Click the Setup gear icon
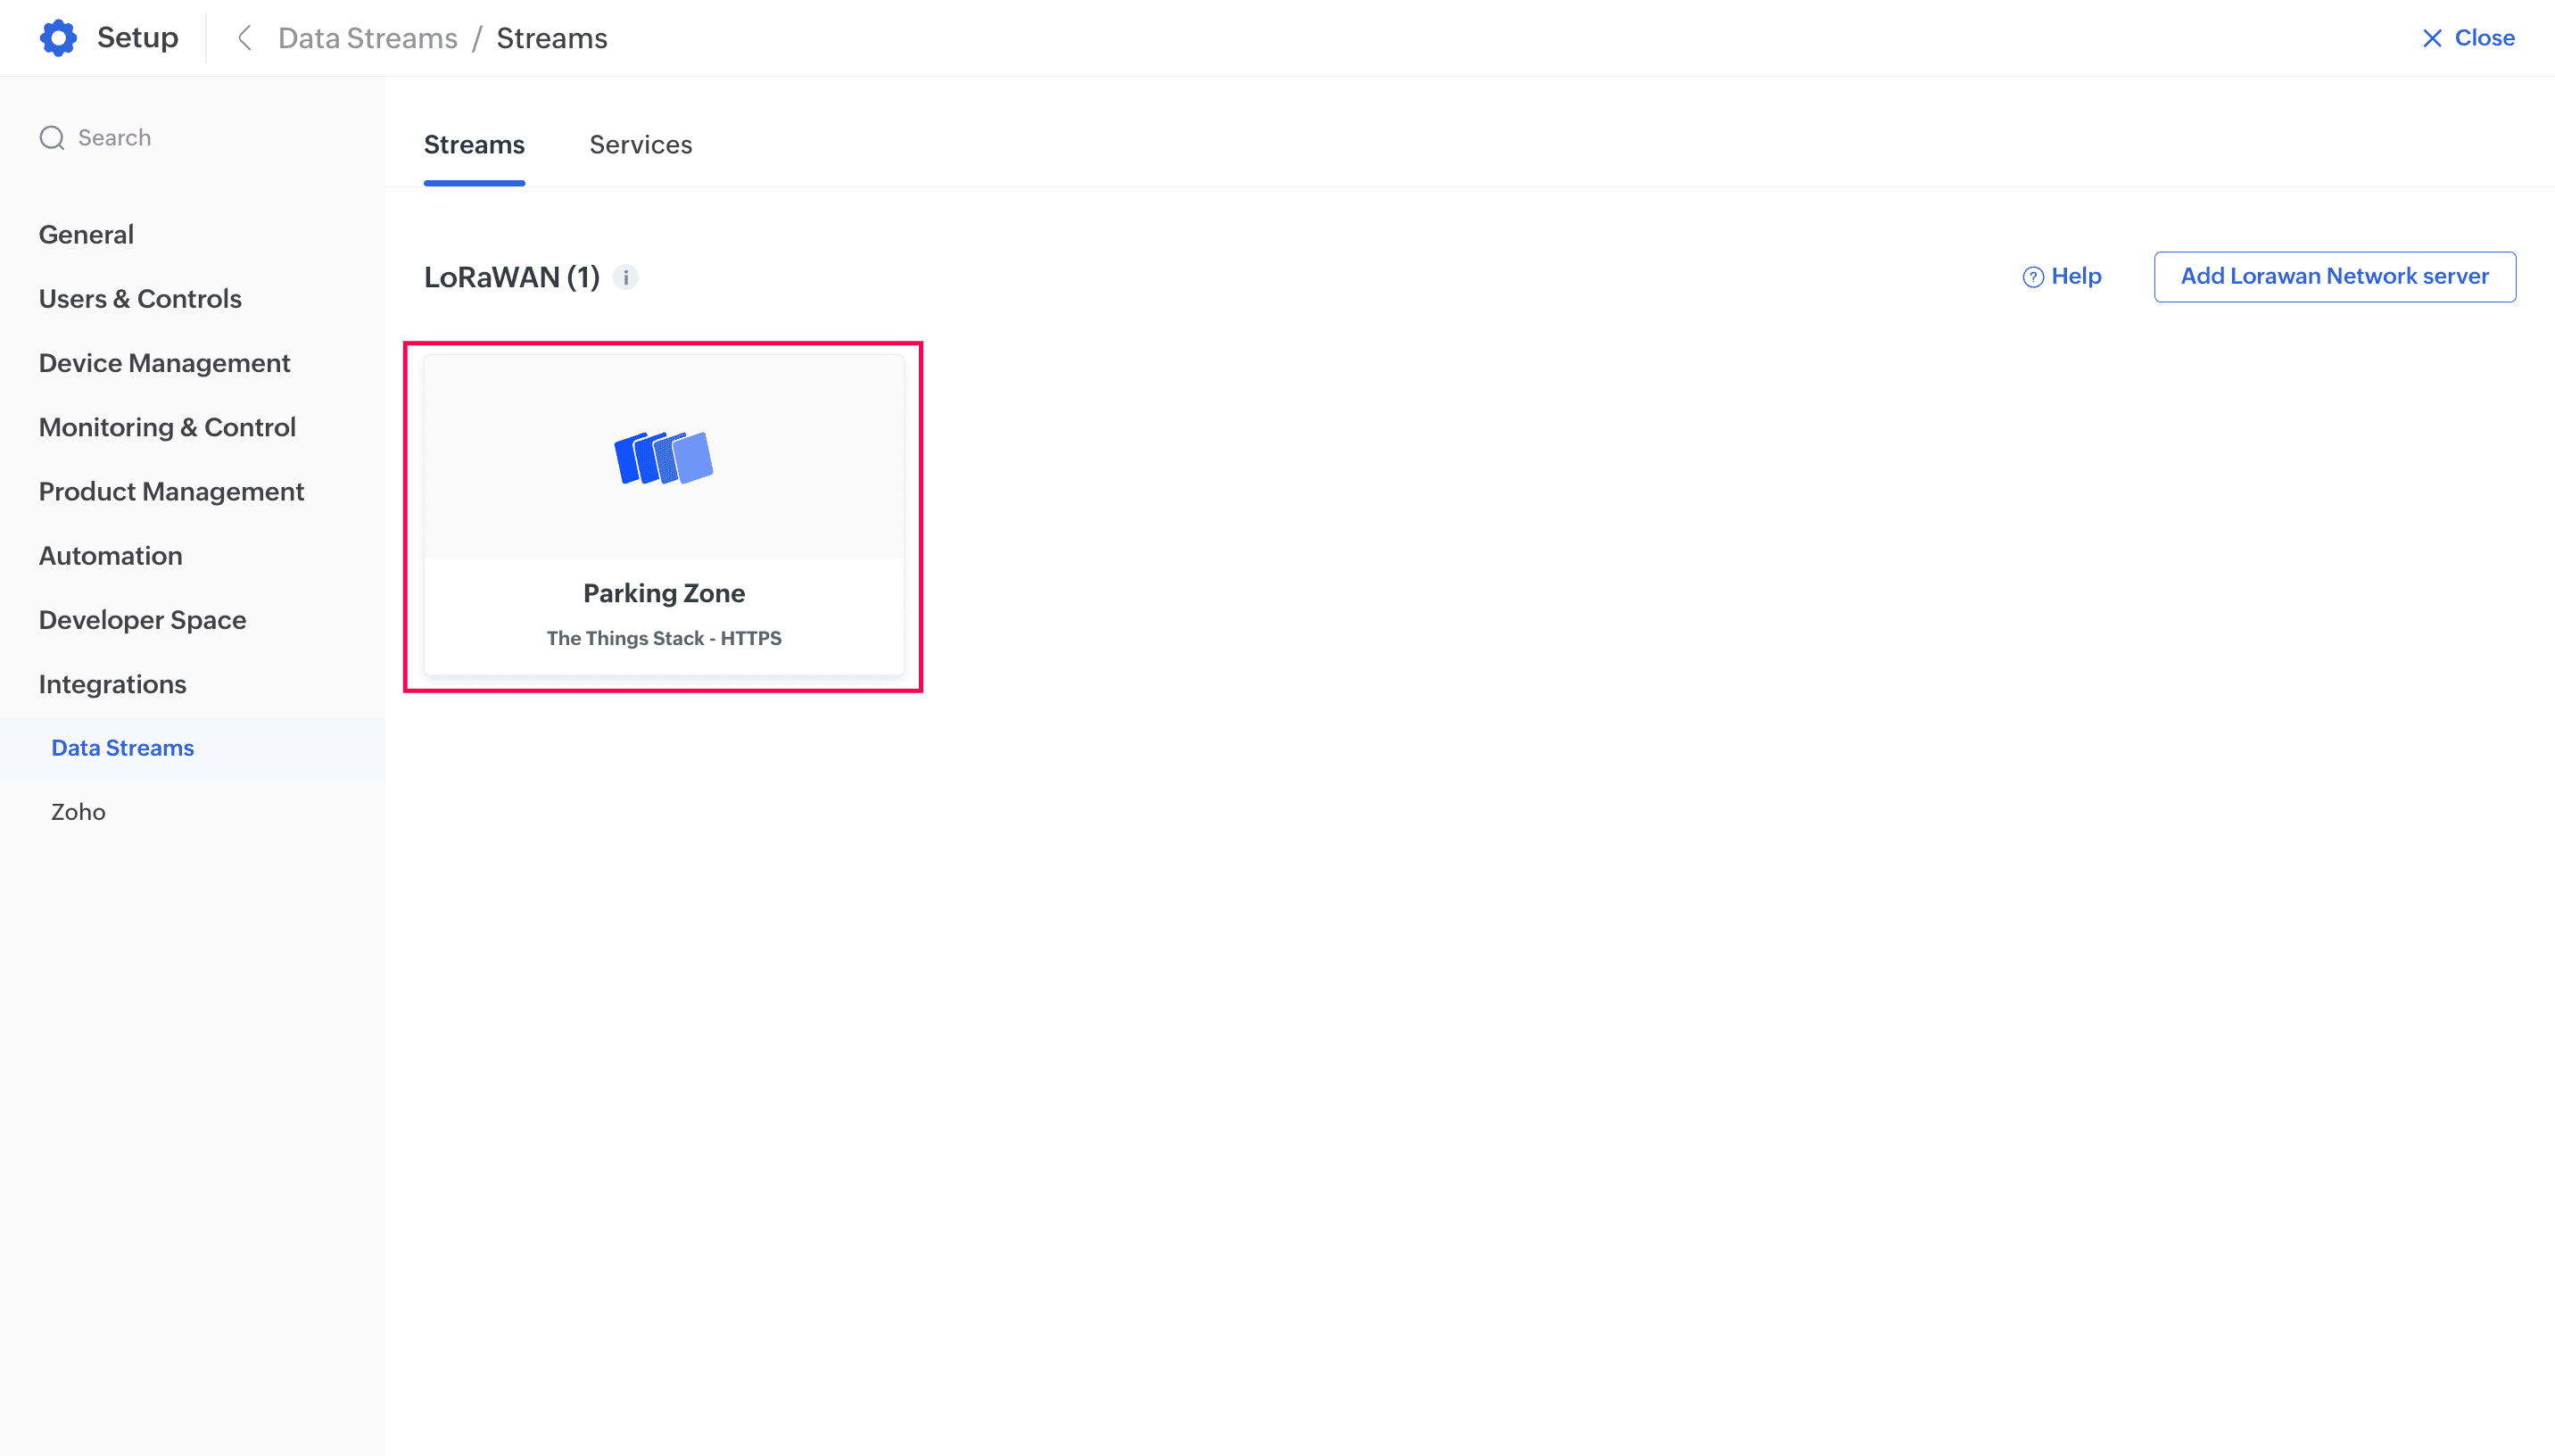 coord(58,38)
